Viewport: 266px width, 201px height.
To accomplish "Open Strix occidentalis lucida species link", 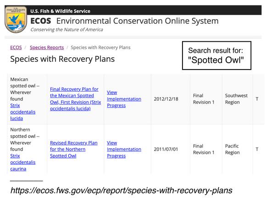I will [23, 112].
